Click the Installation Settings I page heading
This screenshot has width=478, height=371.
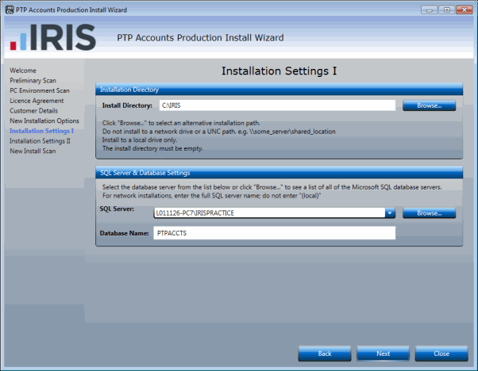point(279,71)
